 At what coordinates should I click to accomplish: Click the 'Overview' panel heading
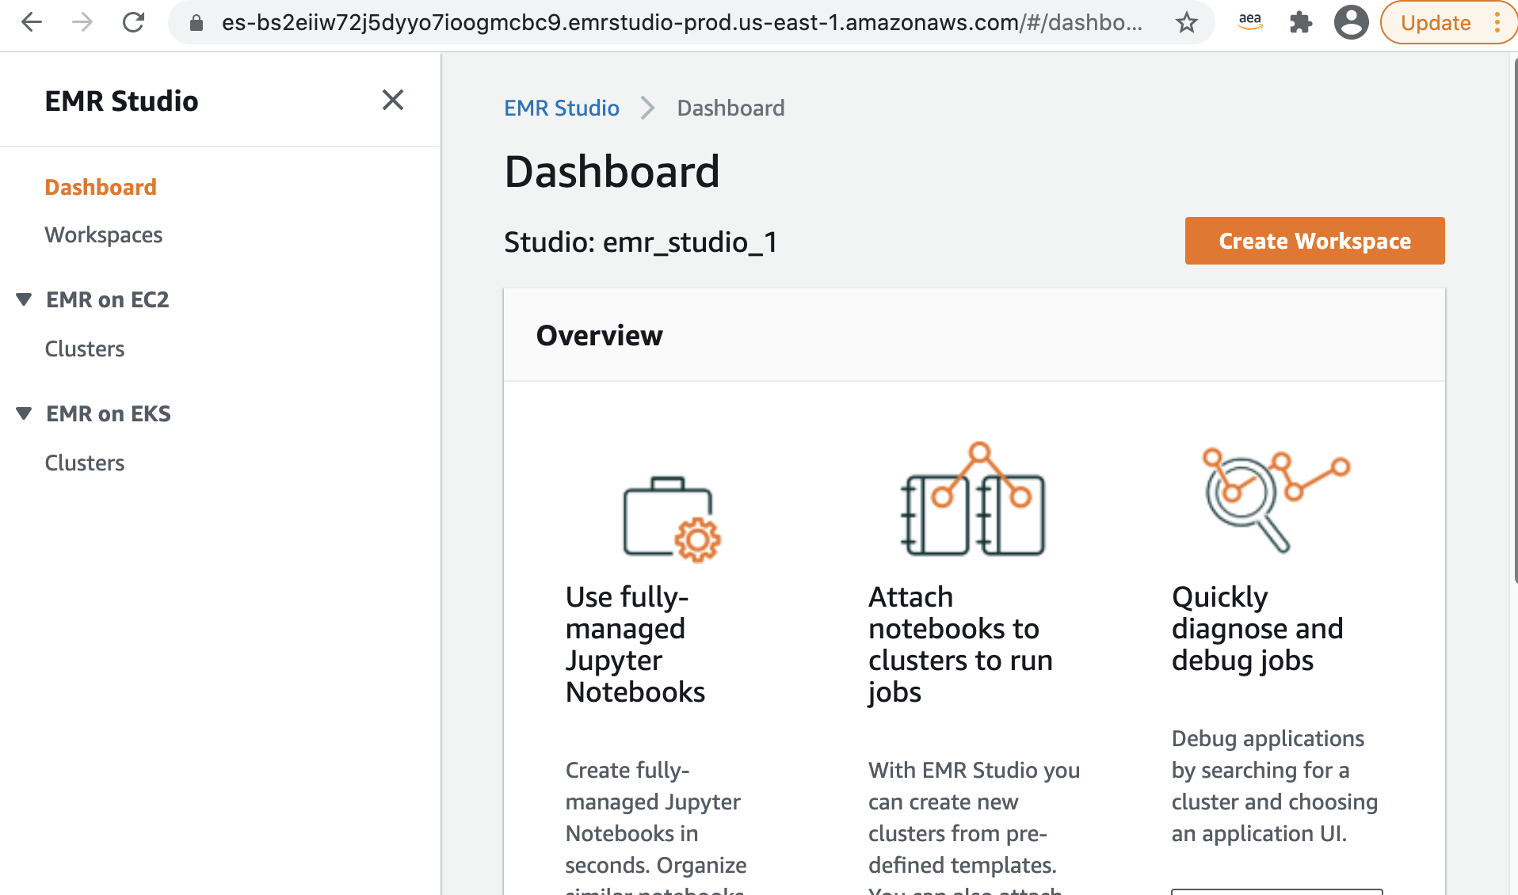600,335
